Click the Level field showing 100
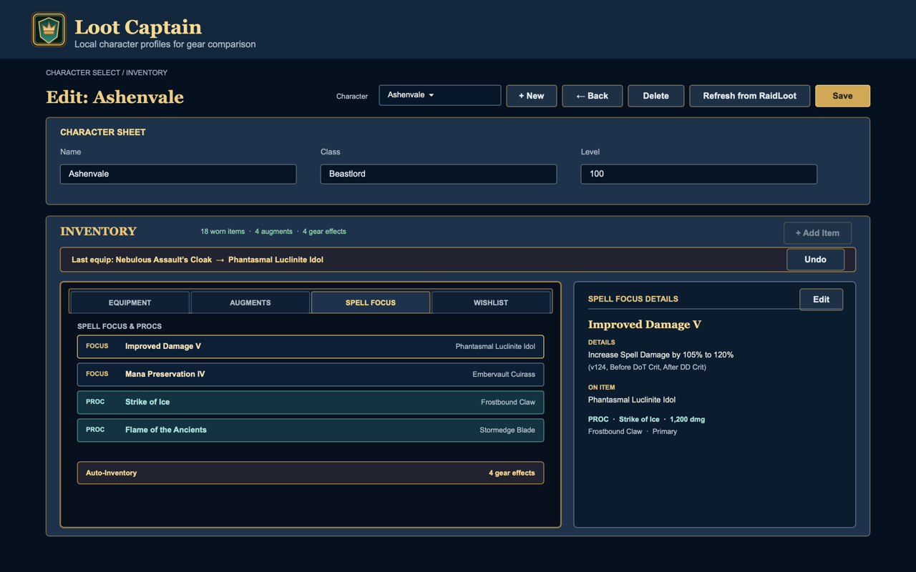Screen dimensions: 916x572 tap(698, 174)
